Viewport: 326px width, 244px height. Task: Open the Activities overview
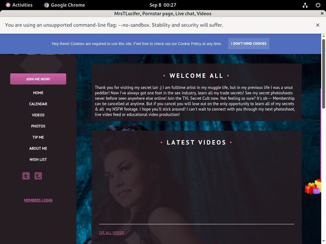[18, 5]
